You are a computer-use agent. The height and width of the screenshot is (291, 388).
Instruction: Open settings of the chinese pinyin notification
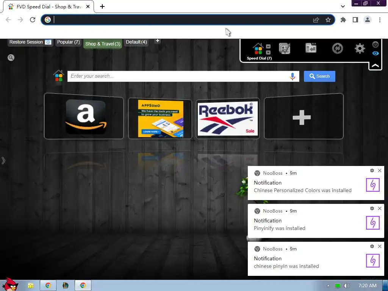tap(372, 246)
